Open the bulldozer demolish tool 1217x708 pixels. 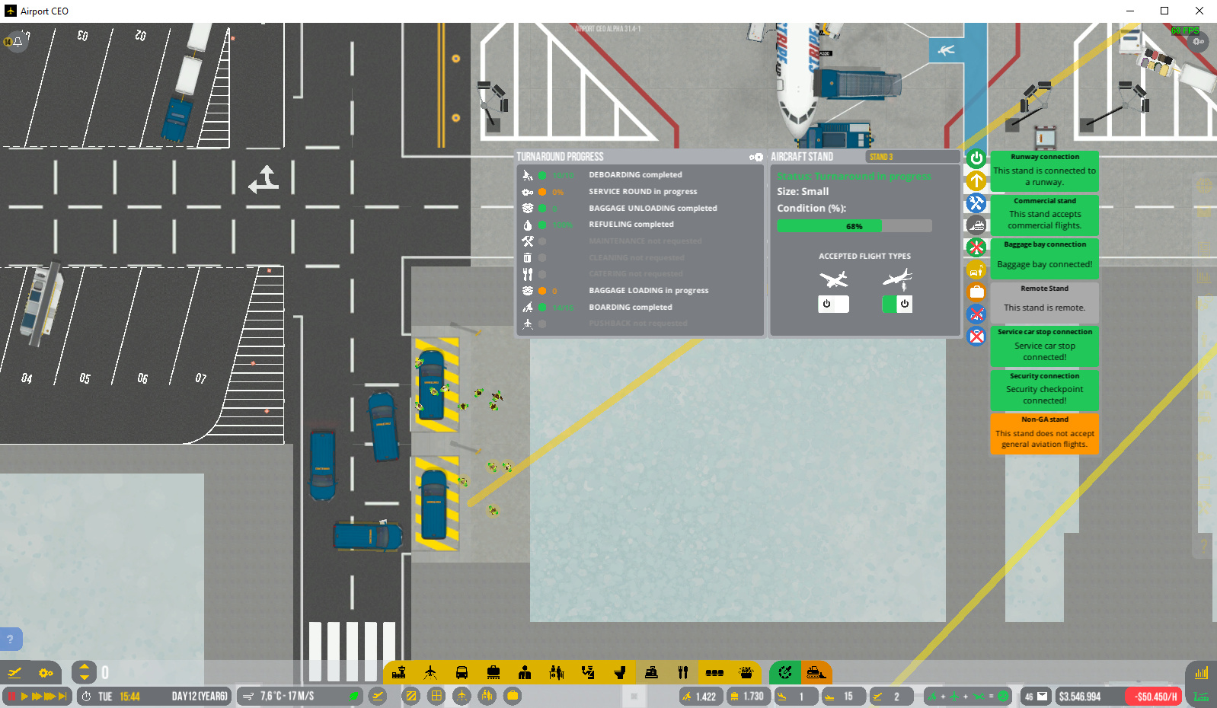click(x=816, y=672)
